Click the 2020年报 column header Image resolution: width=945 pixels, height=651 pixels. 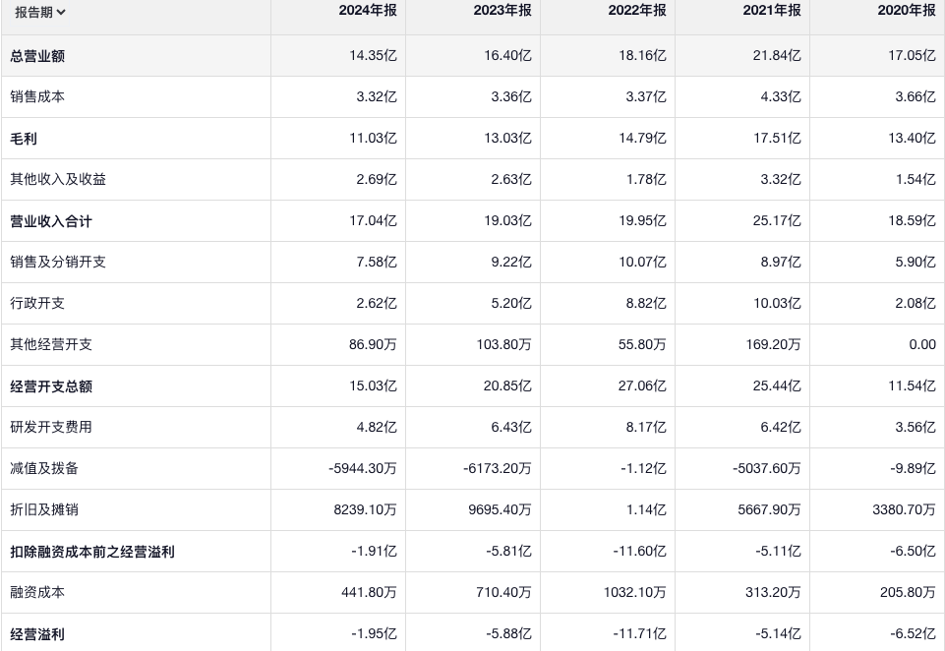click(907, 11)
